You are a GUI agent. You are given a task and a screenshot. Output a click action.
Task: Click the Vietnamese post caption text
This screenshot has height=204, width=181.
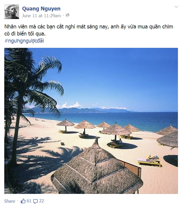(x=89, y=30)
